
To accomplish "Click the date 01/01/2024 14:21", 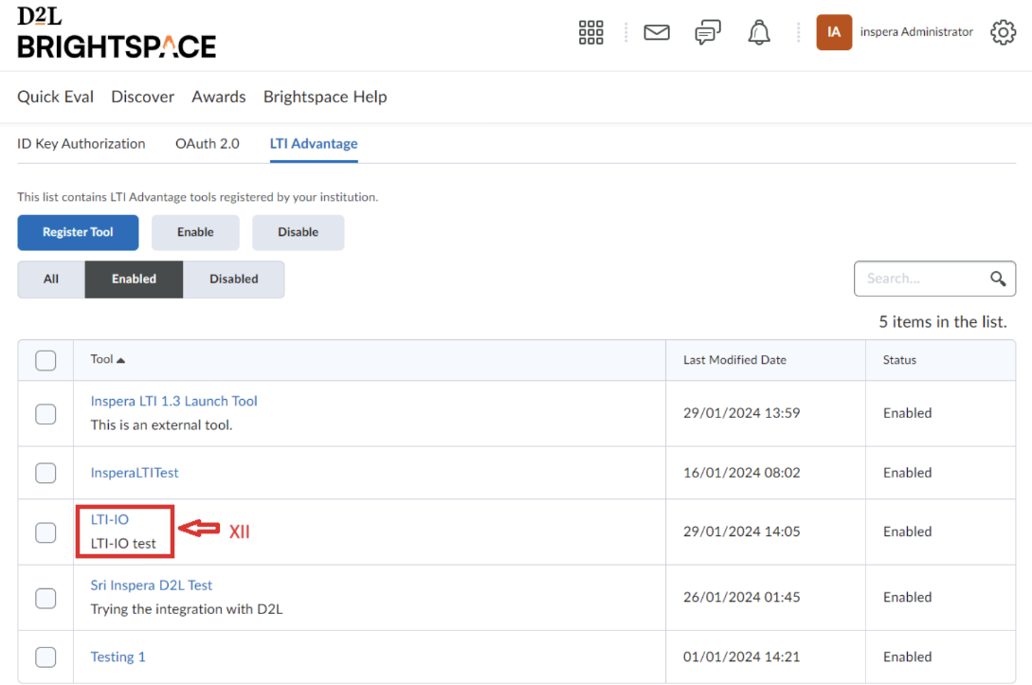I will (x=741, y=657).
